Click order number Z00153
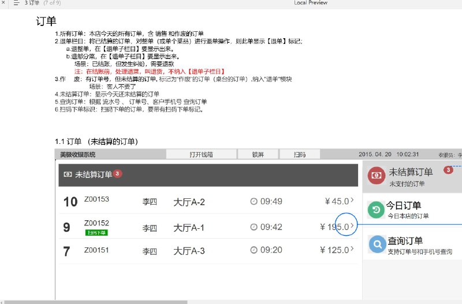Image resolution: width=462 pixels, height=304 pixels. (x=96, y=199)
